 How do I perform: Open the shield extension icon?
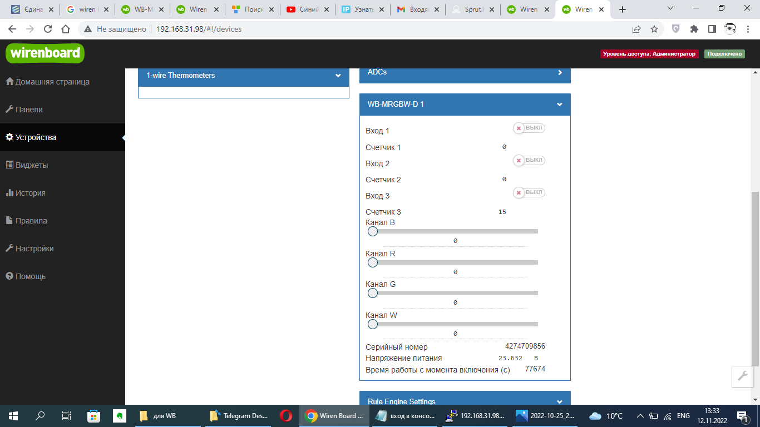click(x=676, y=29)
